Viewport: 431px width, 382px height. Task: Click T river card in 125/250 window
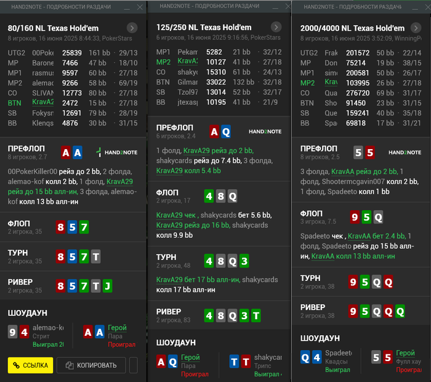[x=256, y=315]
